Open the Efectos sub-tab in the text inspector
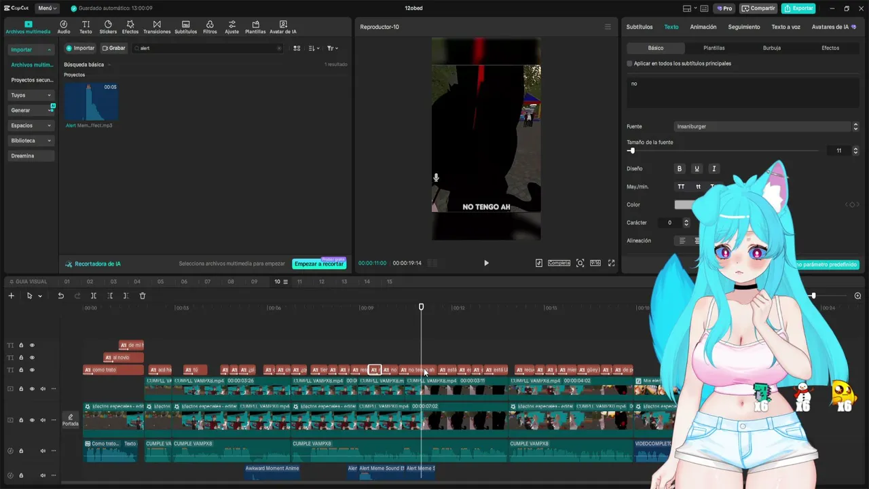This screenshot has height=489, width=869. coord(830,48)
